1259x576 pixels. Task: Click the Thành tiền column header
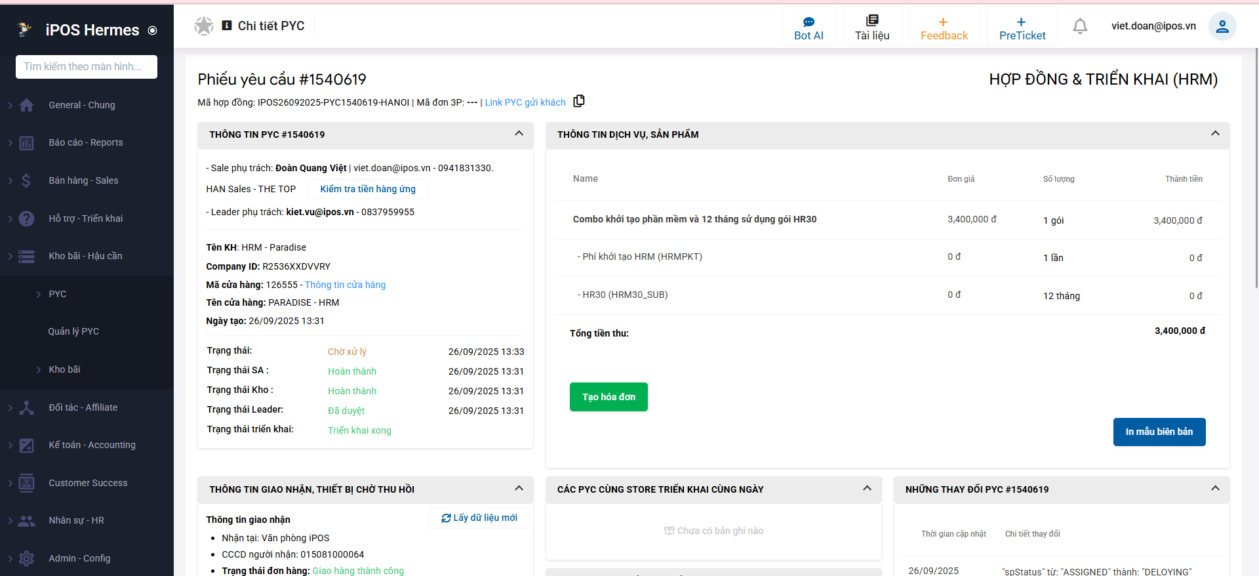[1184, 179]
